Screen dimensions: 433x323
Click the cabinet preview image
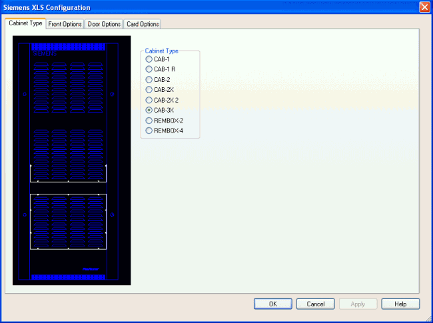click(72, 161)
